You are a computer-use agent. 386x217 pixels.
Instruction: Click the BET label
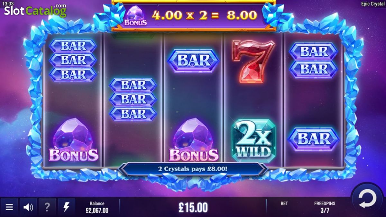284,203
